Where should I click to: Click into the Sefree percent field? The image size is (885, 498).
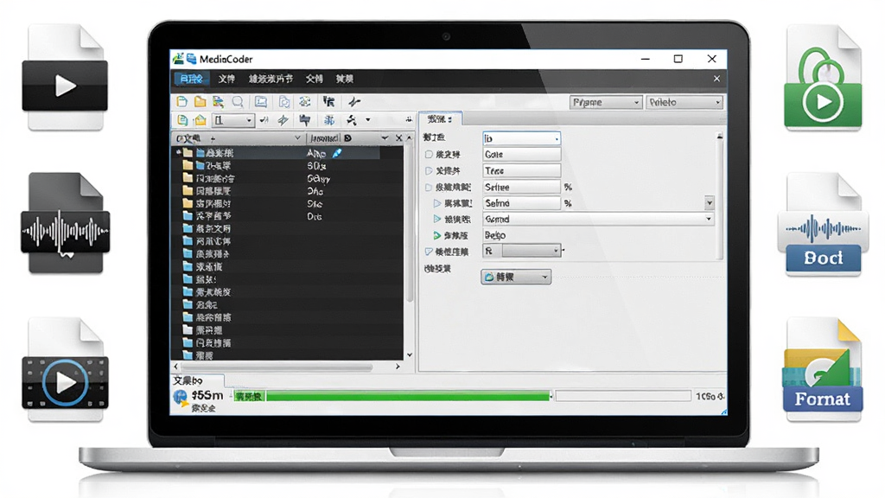[x=521, y=187]
